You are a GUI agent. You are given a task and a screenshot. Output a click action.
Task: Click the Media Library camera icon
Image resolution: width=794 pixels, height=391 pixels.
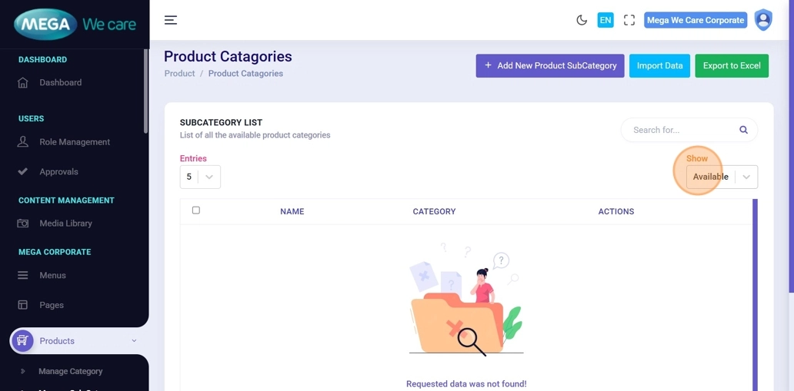pos(23,224)
